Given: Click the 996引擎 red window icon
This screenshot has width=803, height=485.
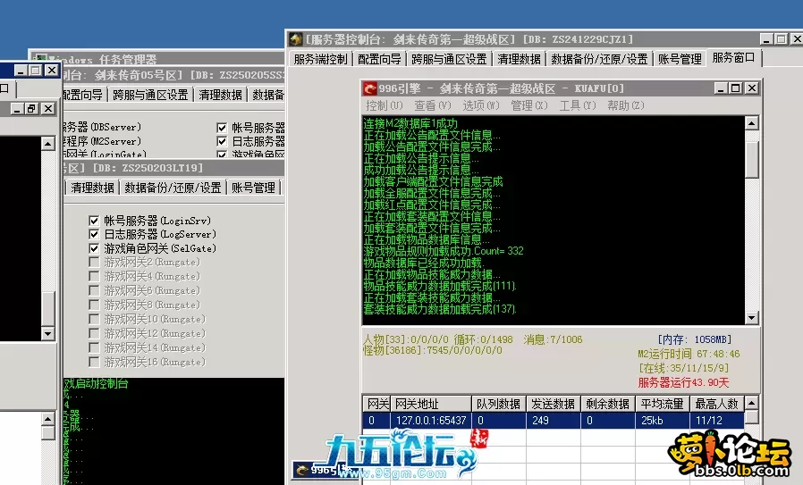Looking at the screenshot, I should (369, 88).
